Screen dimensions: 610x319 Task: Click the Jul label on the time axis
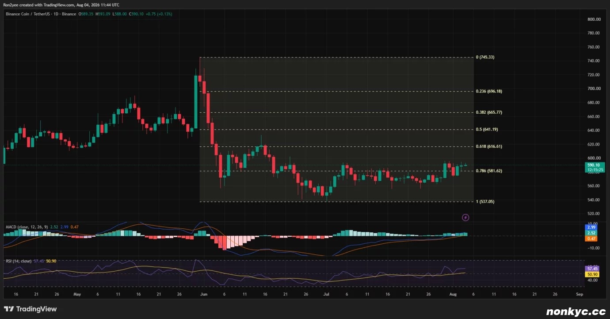tap(326, 294)
